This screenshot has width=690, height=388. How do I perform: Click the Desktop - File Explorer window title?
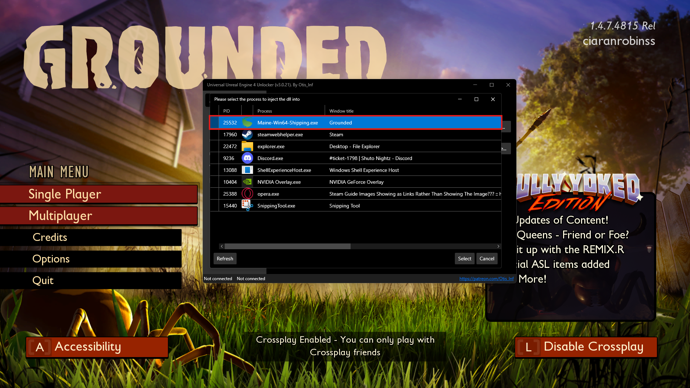point(355,146)
